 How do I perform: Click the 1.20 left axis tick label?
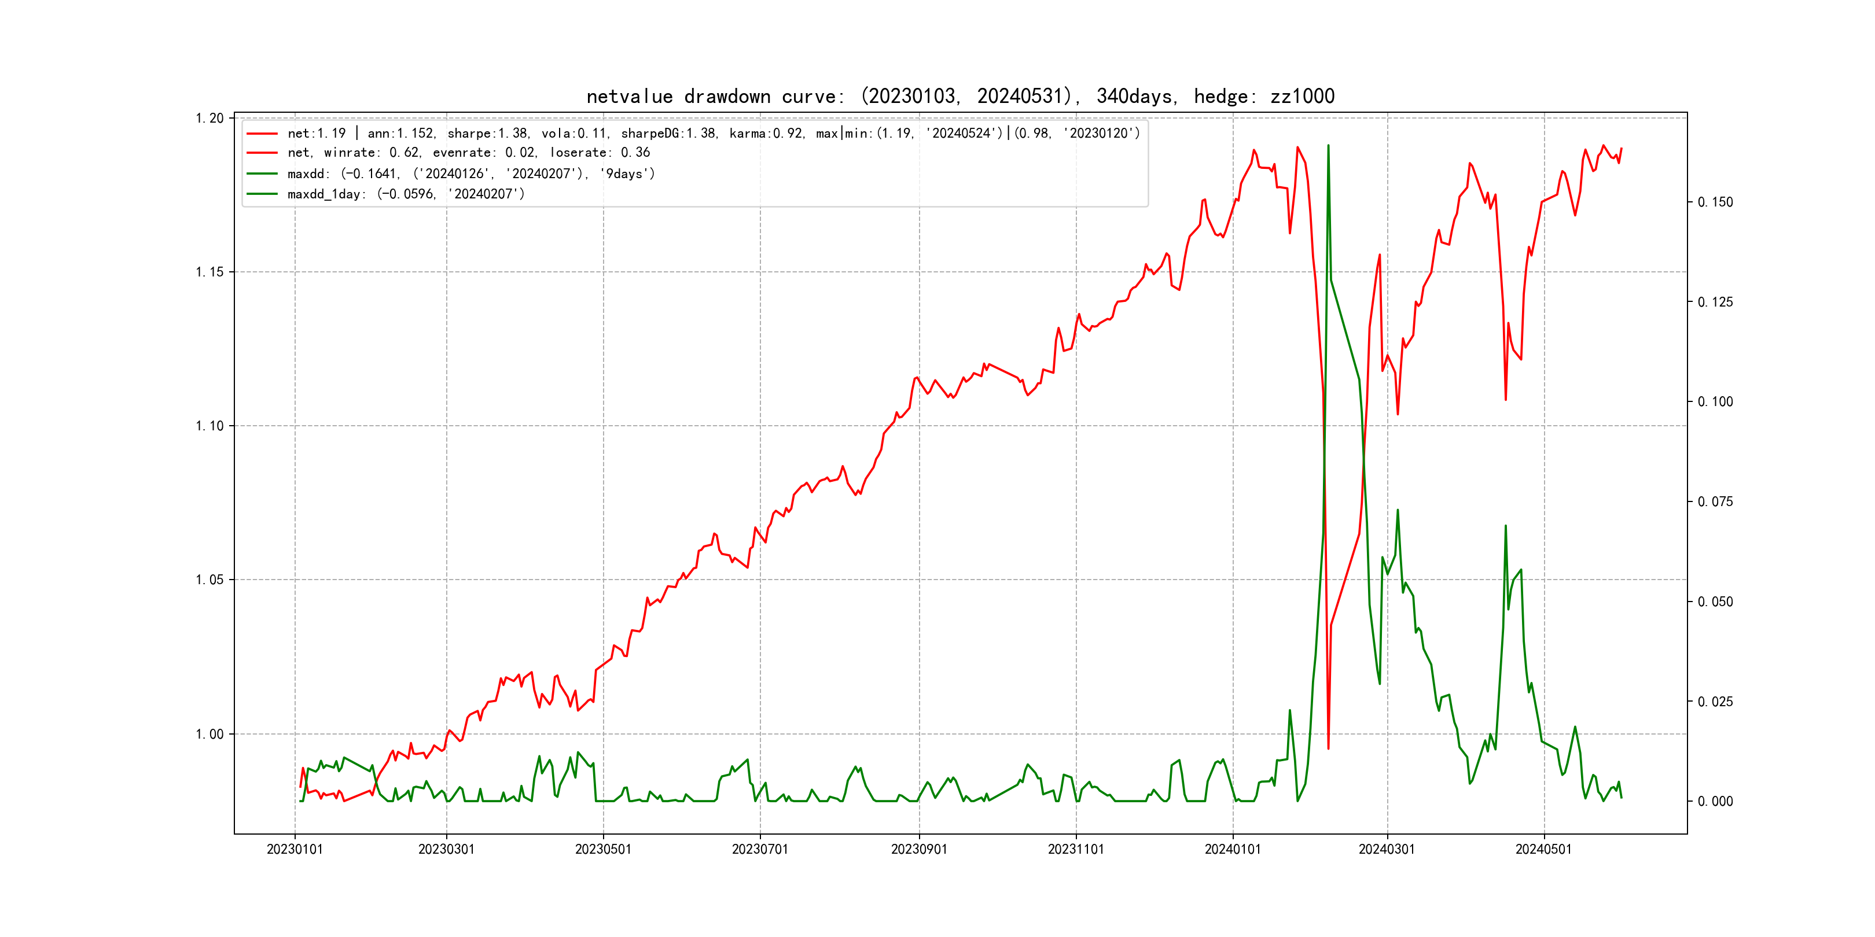(x=209, y=118)
